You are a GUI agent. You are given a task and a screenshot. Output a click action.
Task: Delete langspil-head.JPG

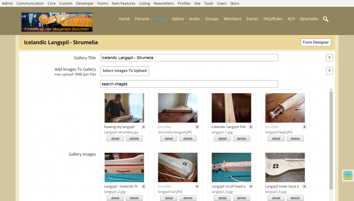[295, 138]
